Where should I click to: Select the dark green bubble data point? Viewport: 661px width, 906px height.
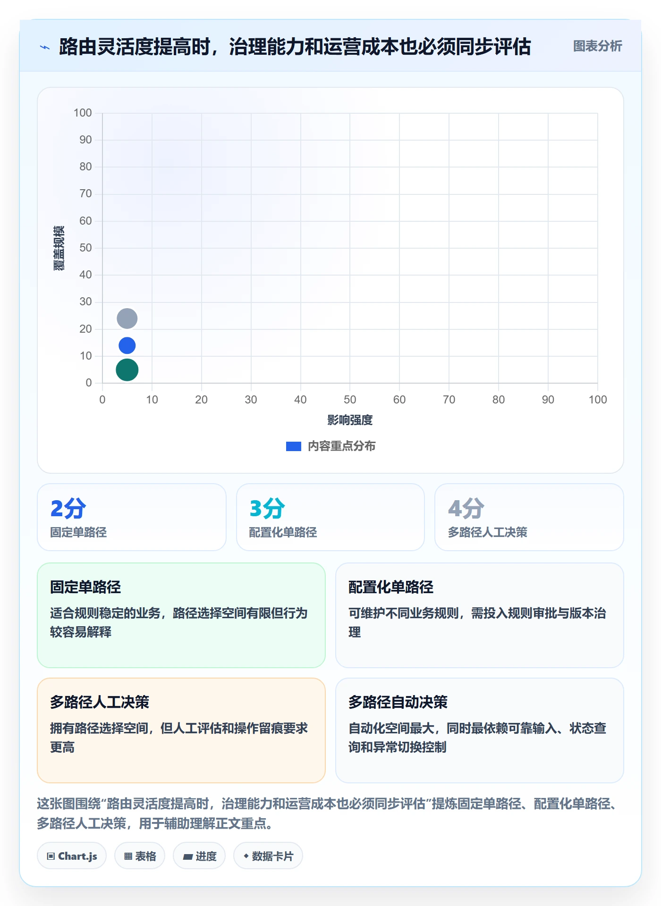pyautogui.click(x=127, y=369)
